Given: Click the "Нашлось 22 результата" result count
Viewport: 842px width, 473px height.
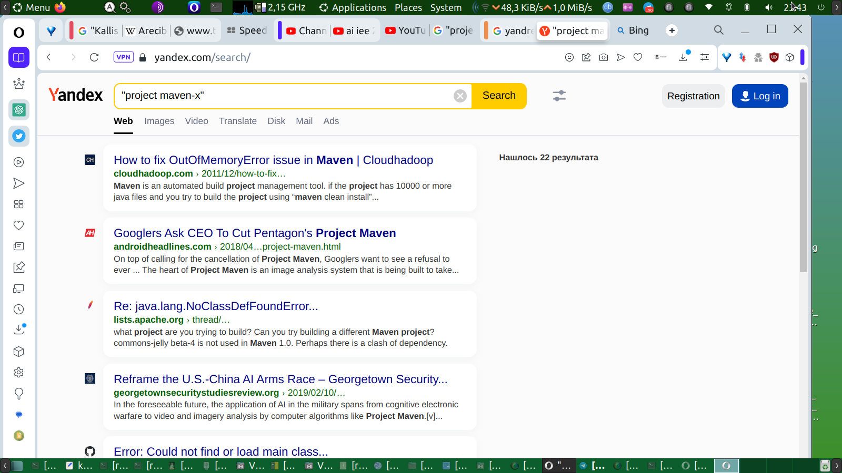Looking at the screenshot, I should pos(548,158).
